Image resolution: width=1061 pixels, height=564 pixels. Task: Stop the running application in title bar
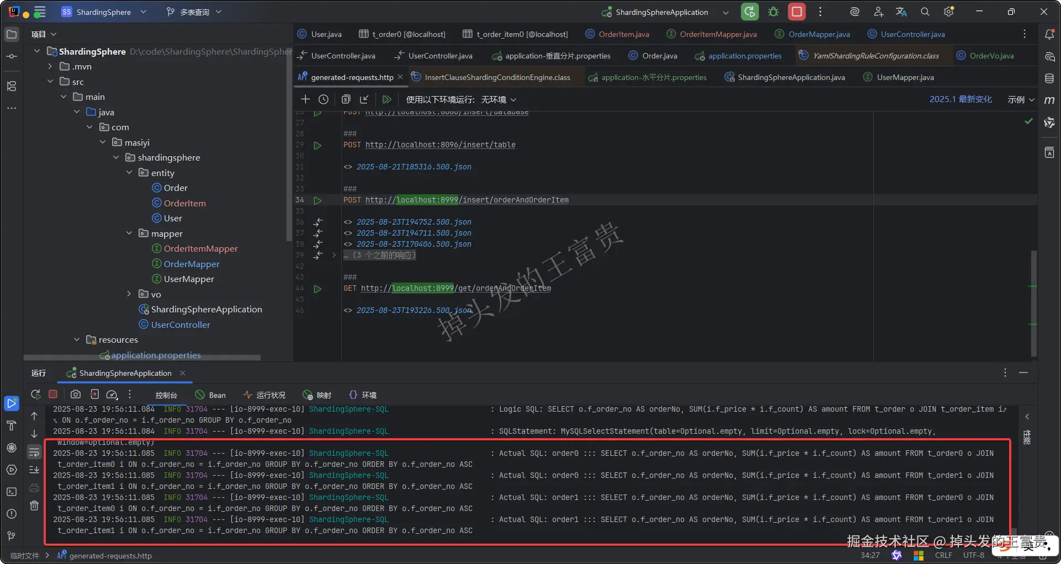pyautogui.click(x=797, y=12)
